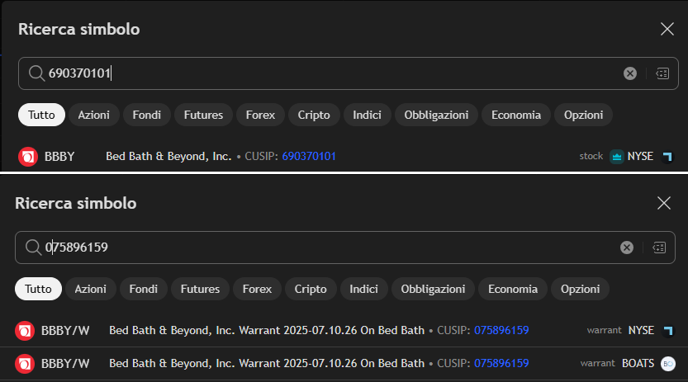688x382 pixels.
Task: Select BBBY/W ticker in the NYSE row
Action: coord(65,331)
